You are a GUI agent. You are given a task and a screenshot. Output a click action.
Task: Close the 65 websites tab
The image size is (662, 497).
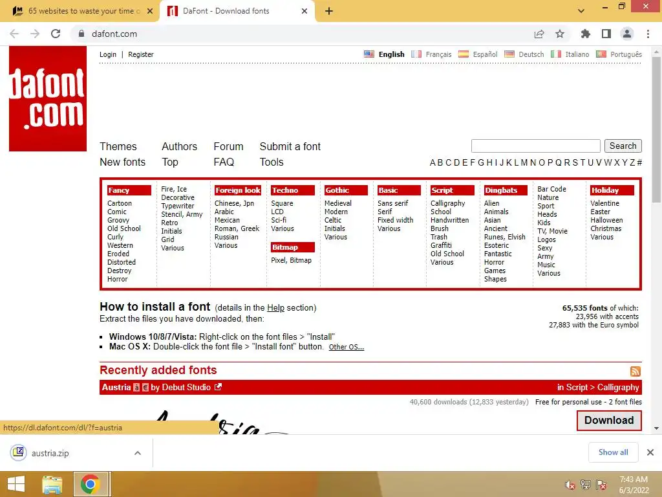(x=150, y=11)
